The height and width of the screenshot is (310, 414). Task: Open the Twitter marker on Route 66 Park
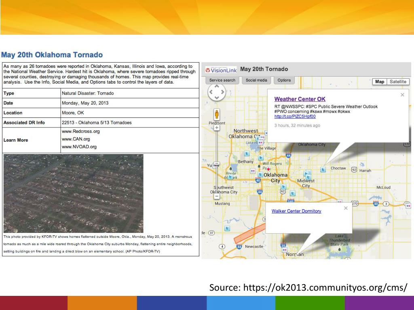pyautogui.click(x=230, y=177)
